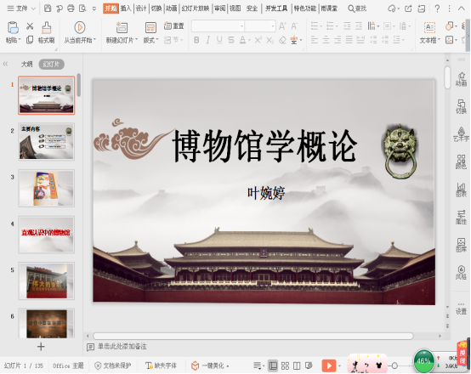The image size is (471, 374).
Task: Open the text box tool icon
Action: click(x=429, y=28)
